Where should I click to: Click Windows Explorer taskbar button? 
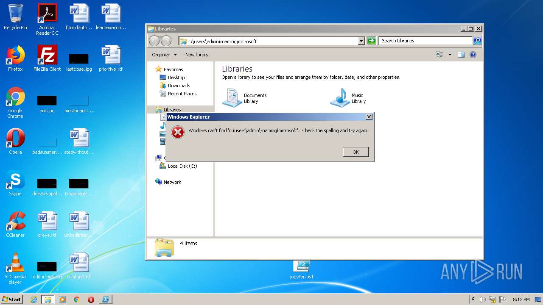pyautogui.click(x=48, y=299)
